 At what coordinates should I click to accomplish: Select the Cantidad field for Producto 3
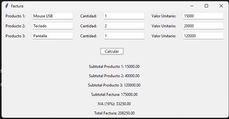[124, 36]
